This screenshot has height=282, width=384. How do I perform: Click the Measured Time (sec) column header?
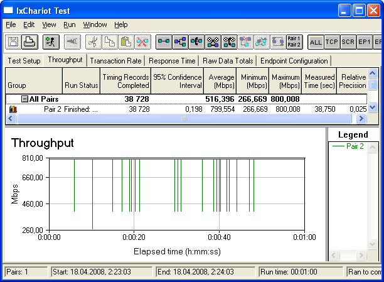[319, 81]
